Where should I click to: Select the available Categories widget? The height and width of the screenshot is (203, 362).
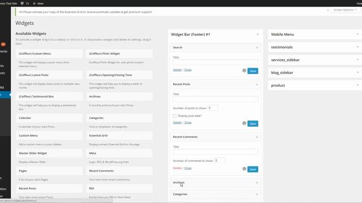119,118
